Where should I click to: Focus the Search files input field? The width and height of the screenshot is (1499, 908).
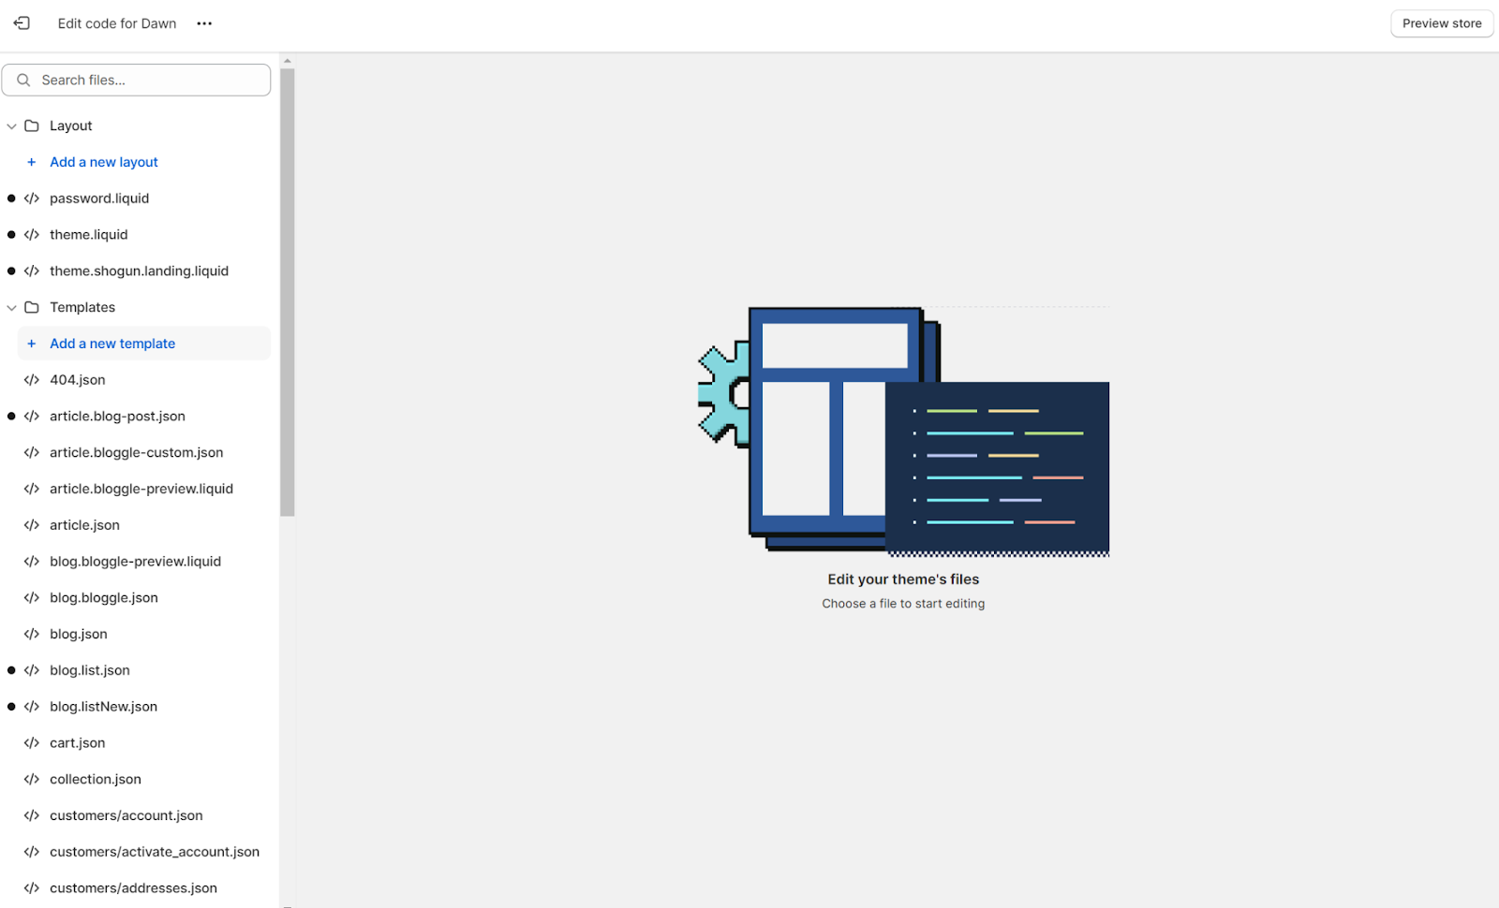(x=136, y=81)
